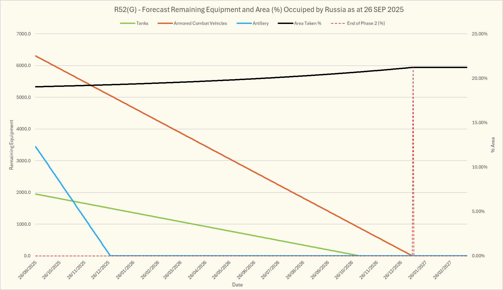The height and width of the screenshot is (290, 503).
Task: Select the Tanks legend entry label
Action: [x=142, y=23]
